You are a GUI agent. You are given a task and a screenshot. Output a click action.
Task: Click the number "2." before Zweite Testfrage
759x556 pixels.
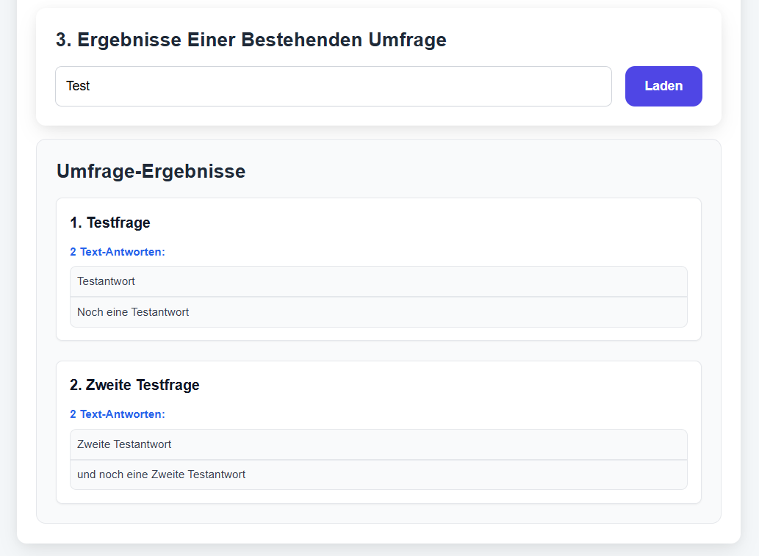pos(76,385)
